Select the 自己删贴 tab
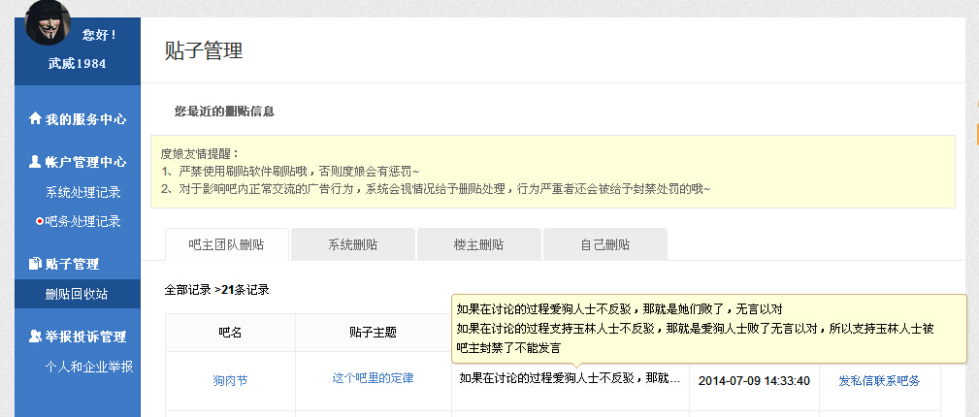 pyautogui.click(x=604, y=244)
